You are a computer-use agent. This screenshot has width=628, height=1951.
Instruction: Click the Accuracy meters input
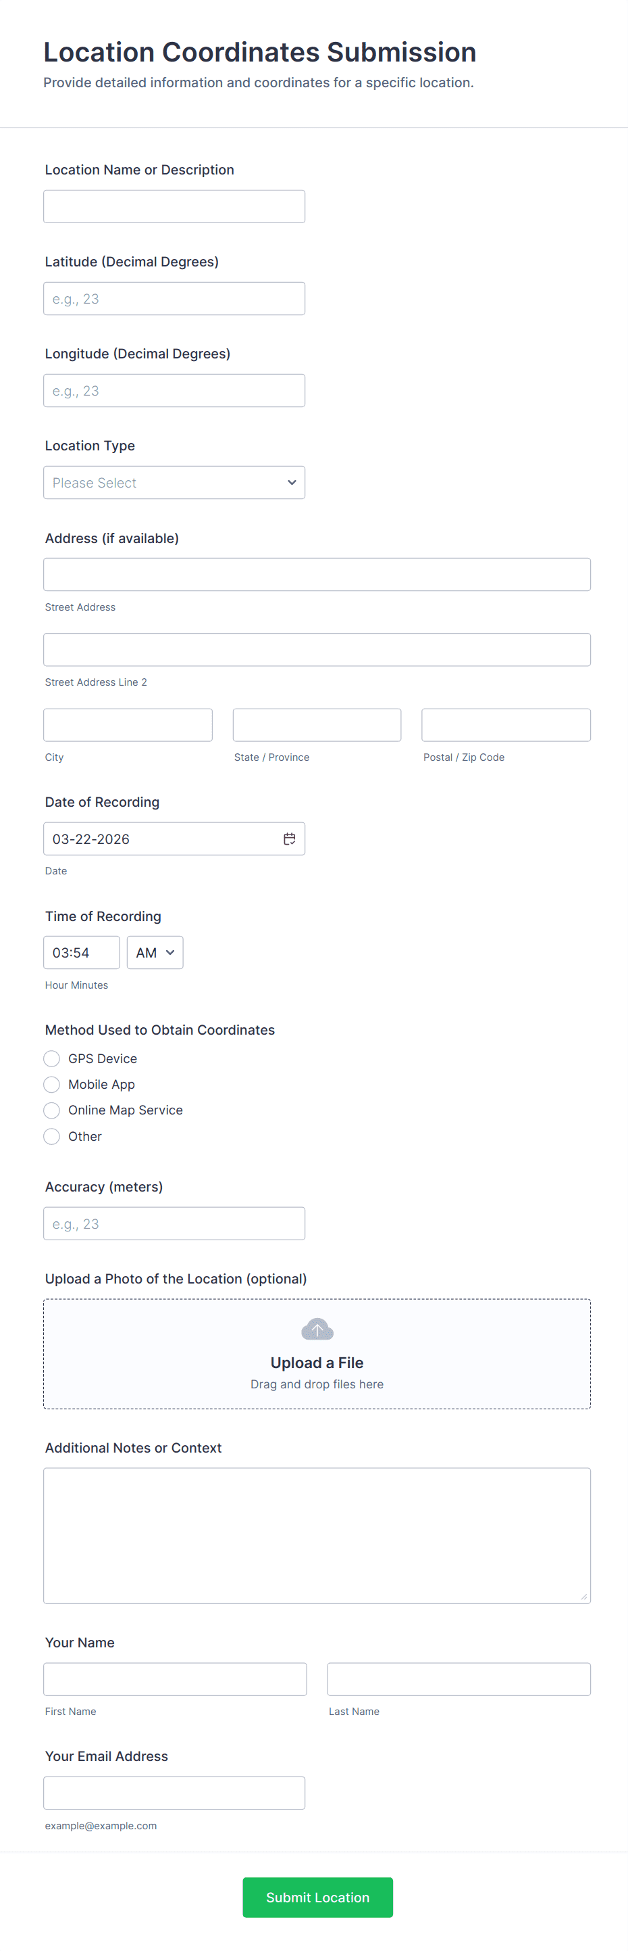174,1223
